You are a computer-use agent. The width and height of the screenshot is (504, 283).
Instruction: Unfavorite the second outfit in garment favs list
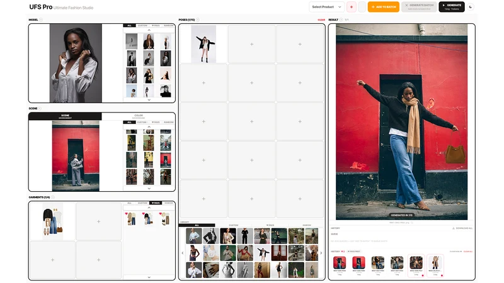[144, 213]
